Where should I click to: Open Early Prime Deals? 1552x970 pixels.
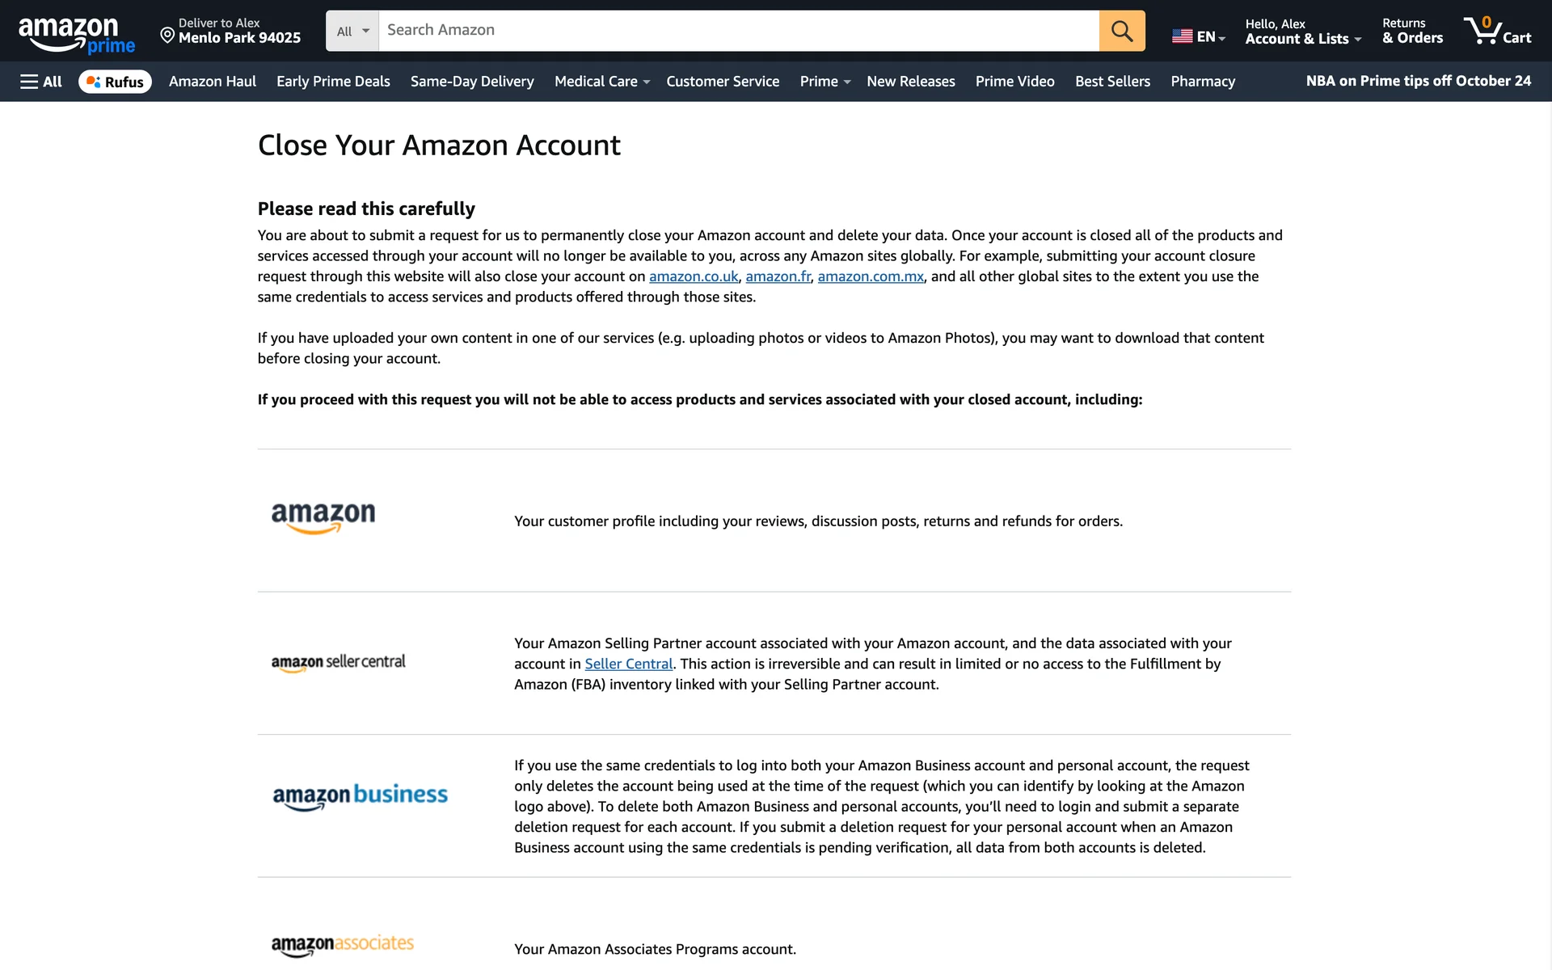tap(333, 82)
